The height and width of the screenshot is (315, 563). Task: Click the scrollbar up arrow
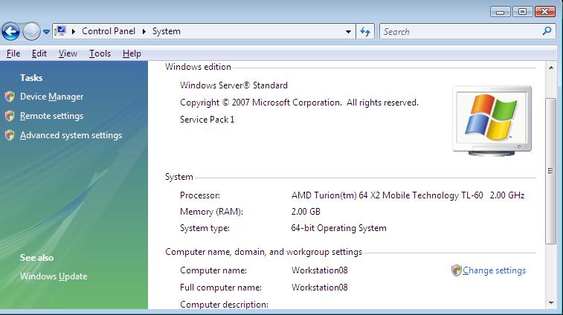(x=551, y=68)
